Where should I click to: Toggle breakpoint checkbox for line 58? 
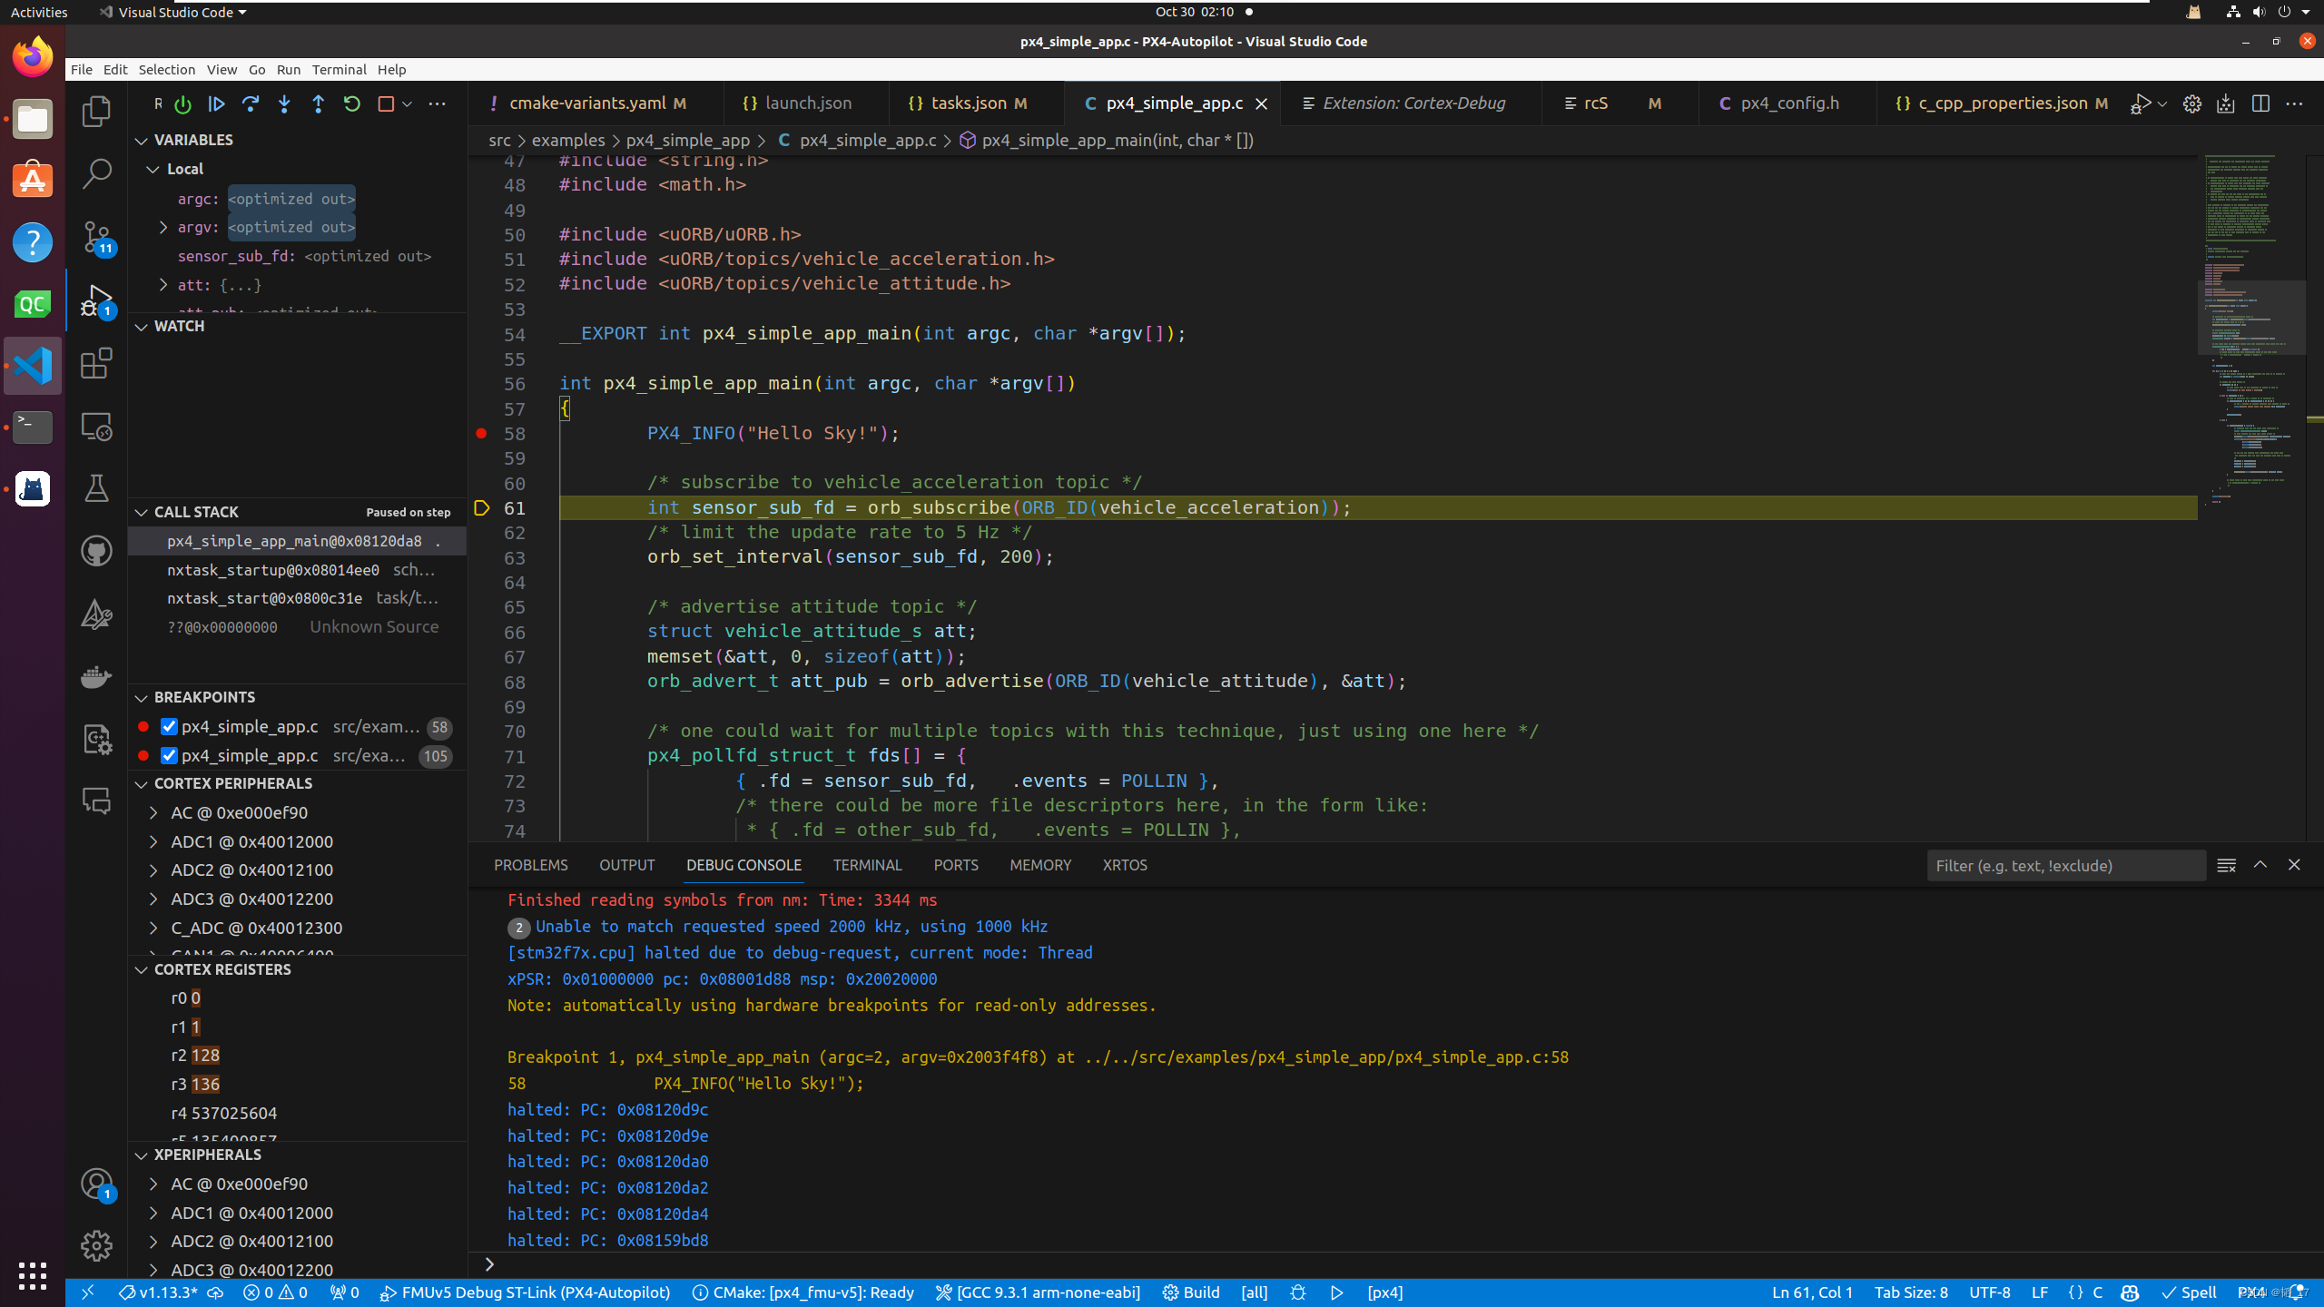(x=169, y=726)
